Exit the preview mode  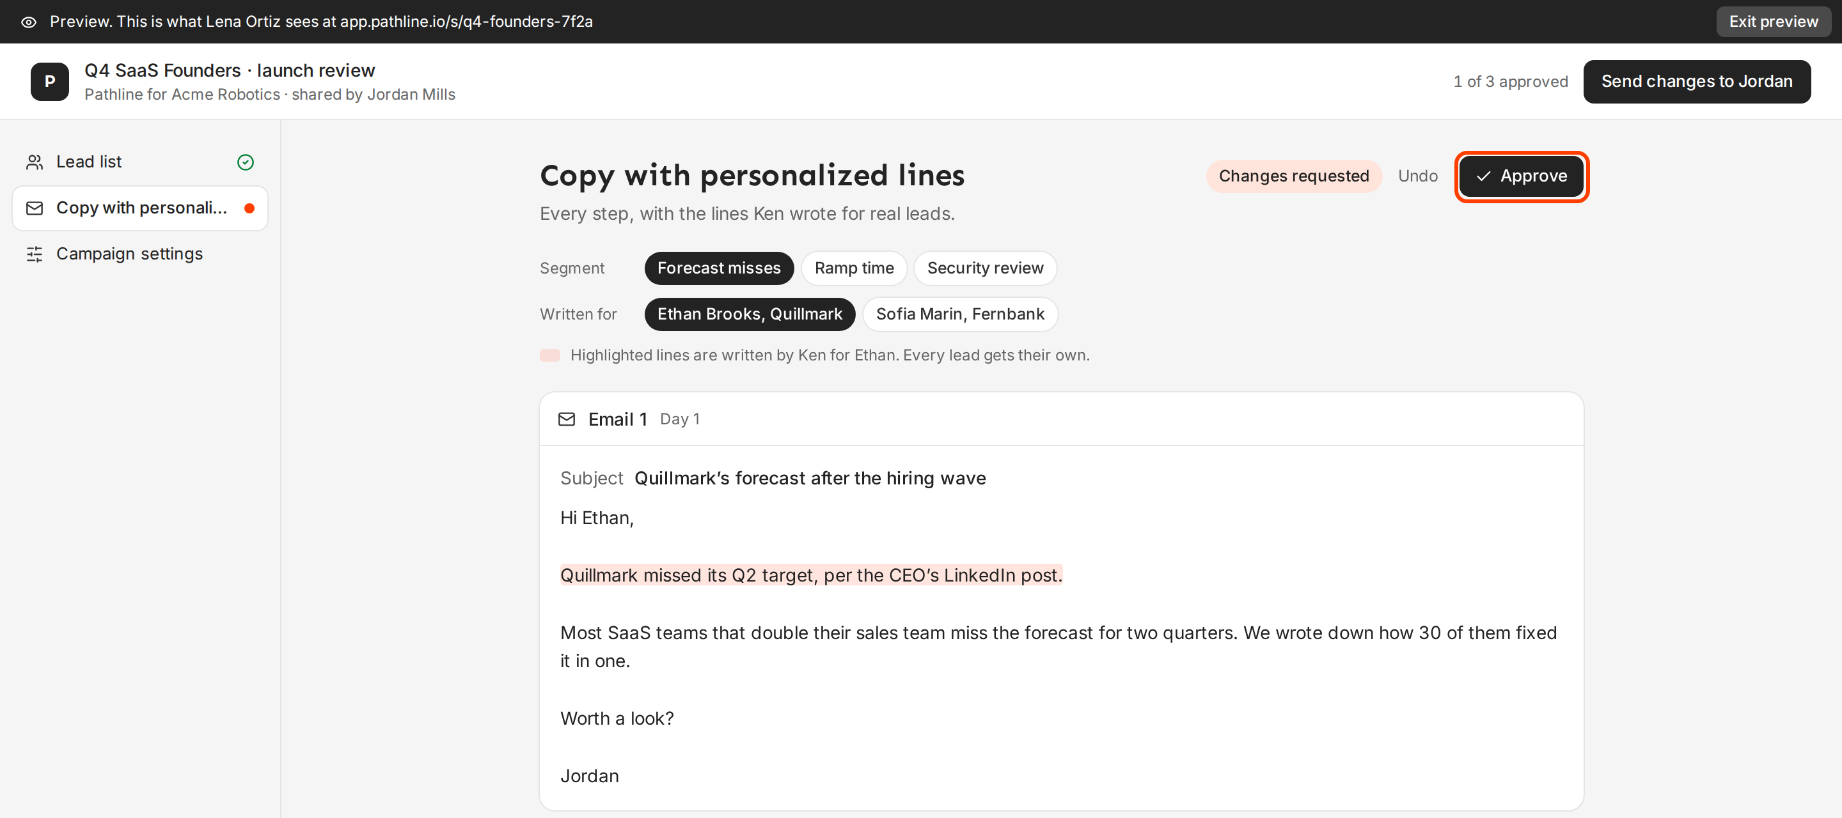(1773, 22)
